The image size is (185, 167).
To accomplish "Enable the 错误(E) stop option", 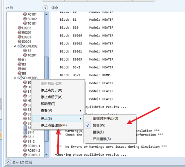I will (98, 132).
